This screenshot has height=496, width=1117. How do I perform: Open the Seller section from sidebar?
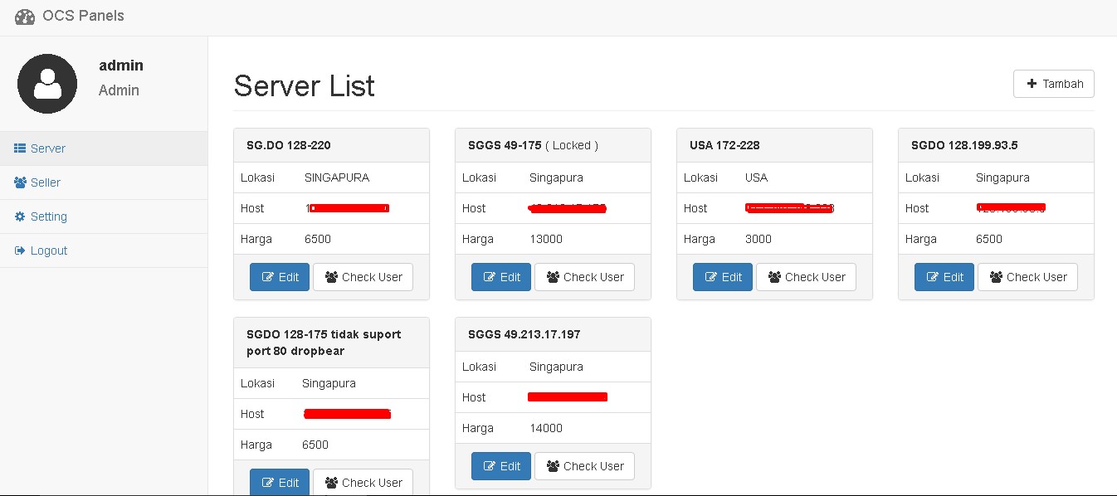point(46,182)
